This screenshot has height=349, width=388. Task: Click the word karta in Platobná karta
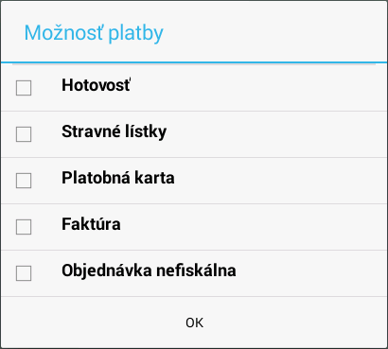click(154, 178)
